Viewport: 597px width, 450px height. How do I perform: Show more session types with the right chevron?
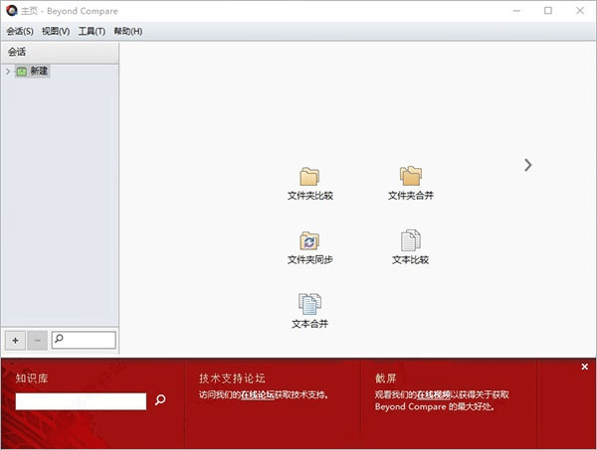pos(527,165)
